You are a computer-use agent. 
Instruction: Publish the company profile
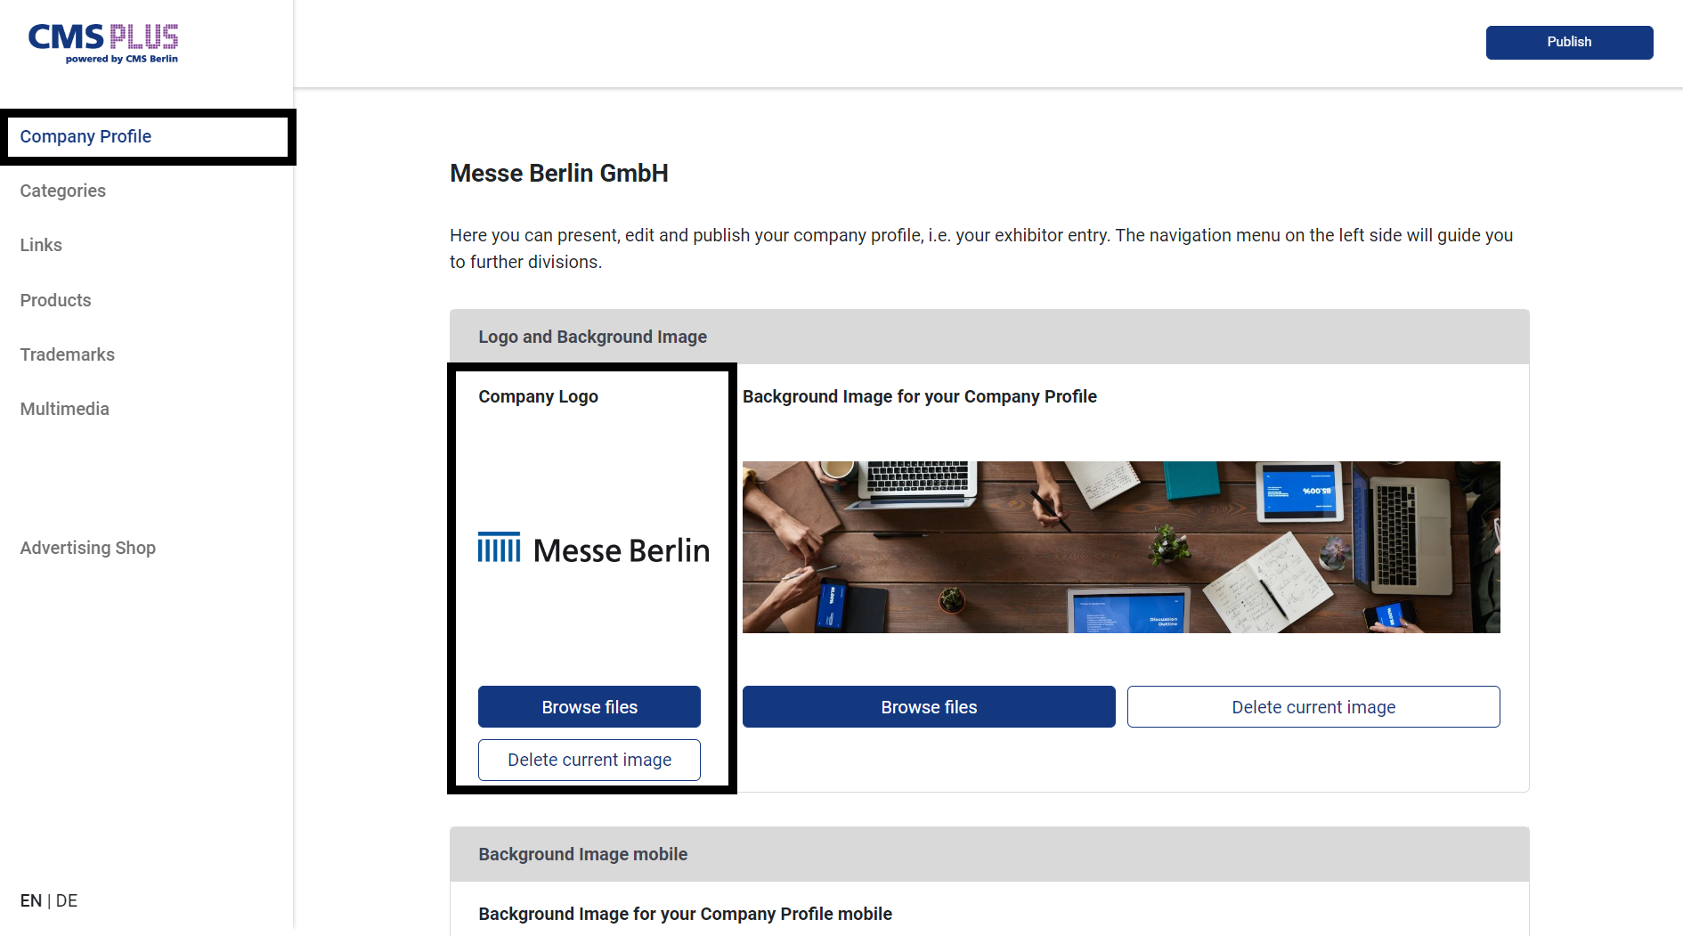pyautogui.click(x=1569, y=43)
